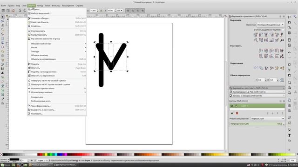The image size is (298, 167).
Task: Click the Import icon in right command bar
Action: click(289, 40)
